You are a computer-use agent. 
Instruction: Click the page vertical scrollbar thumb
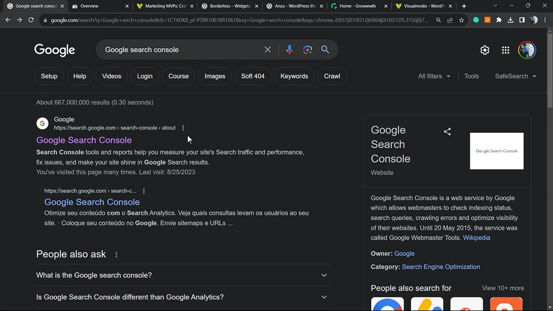(x=550, y=71)
